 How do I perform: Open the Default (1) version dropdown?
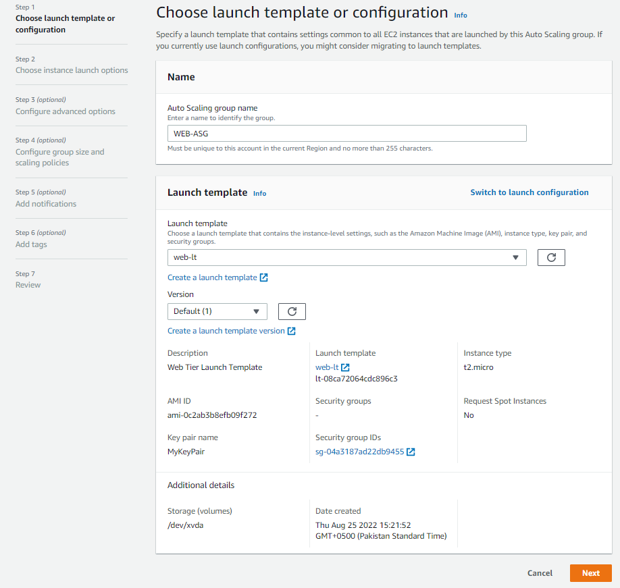click(217, 311)
